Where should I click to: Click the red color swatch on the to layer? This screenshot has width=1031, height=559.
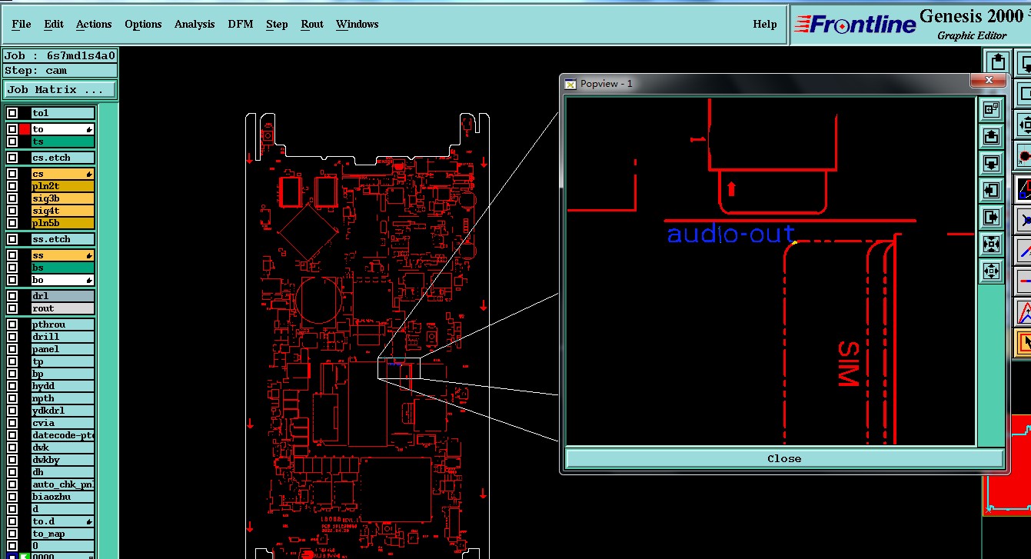[25, 129]
